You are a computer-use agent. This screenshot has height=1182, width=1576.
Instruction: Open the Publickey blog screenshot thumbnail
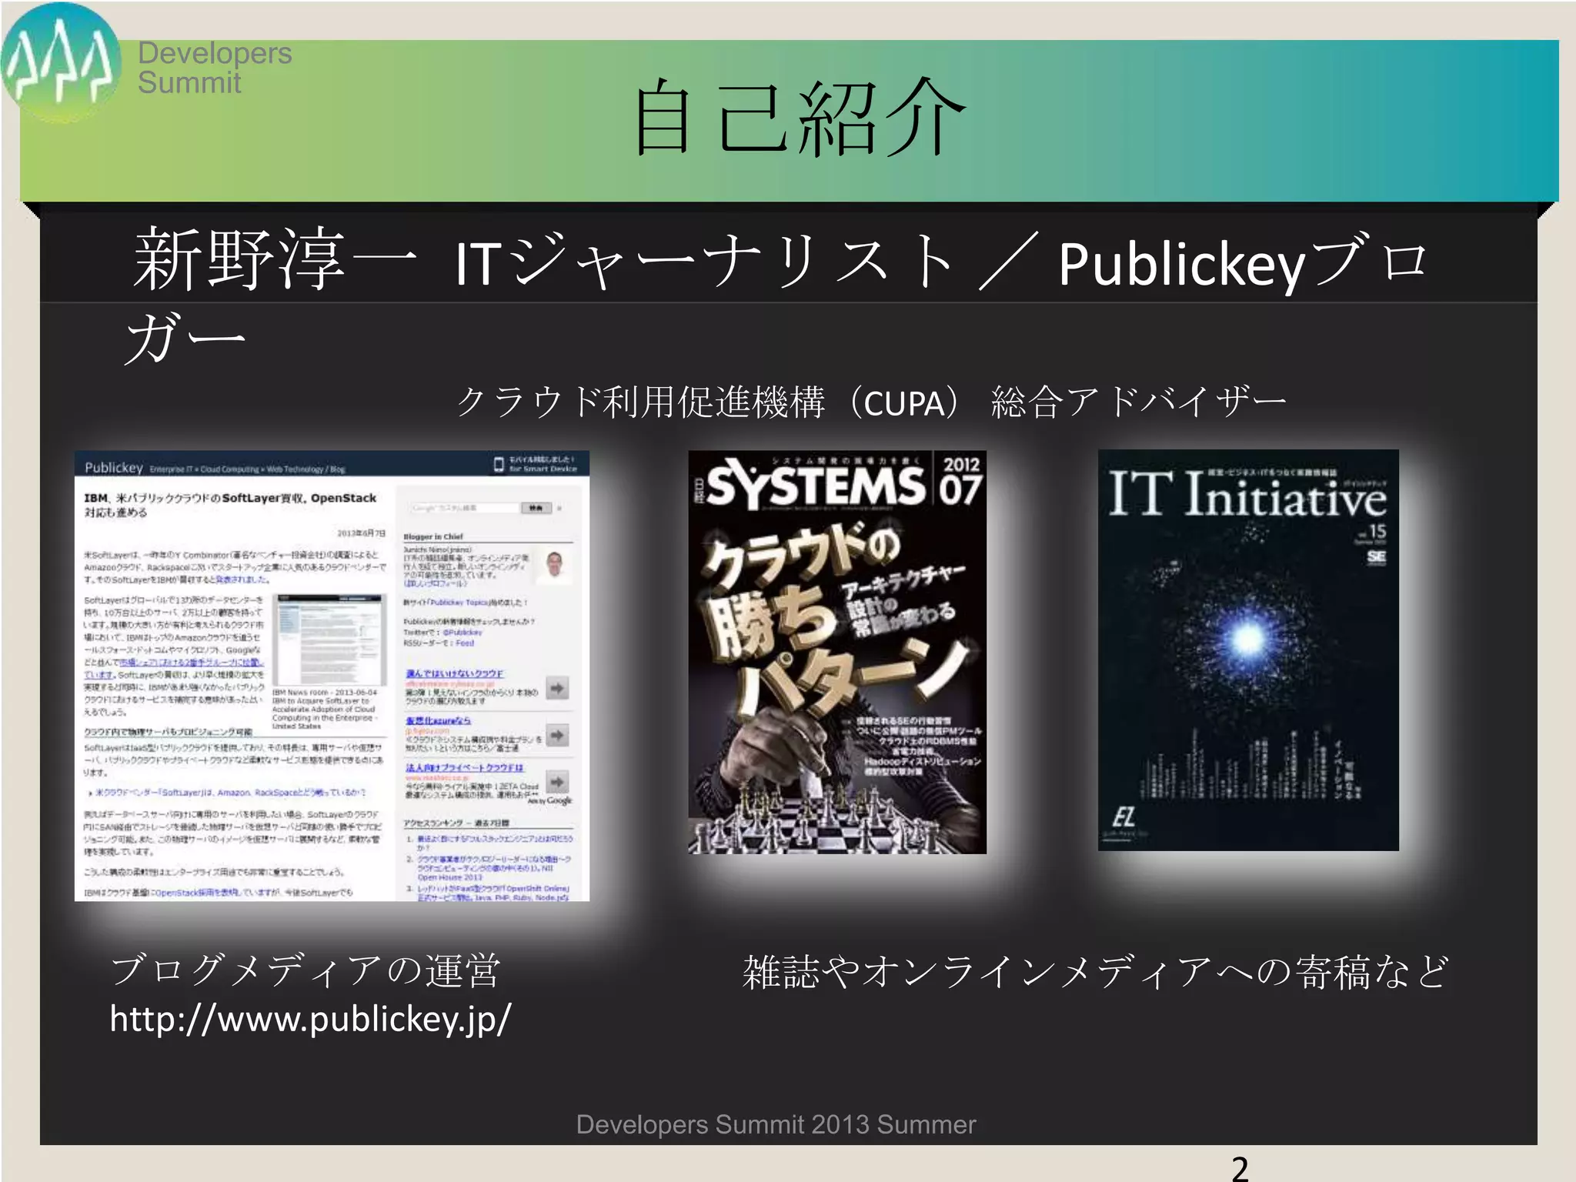332,676
